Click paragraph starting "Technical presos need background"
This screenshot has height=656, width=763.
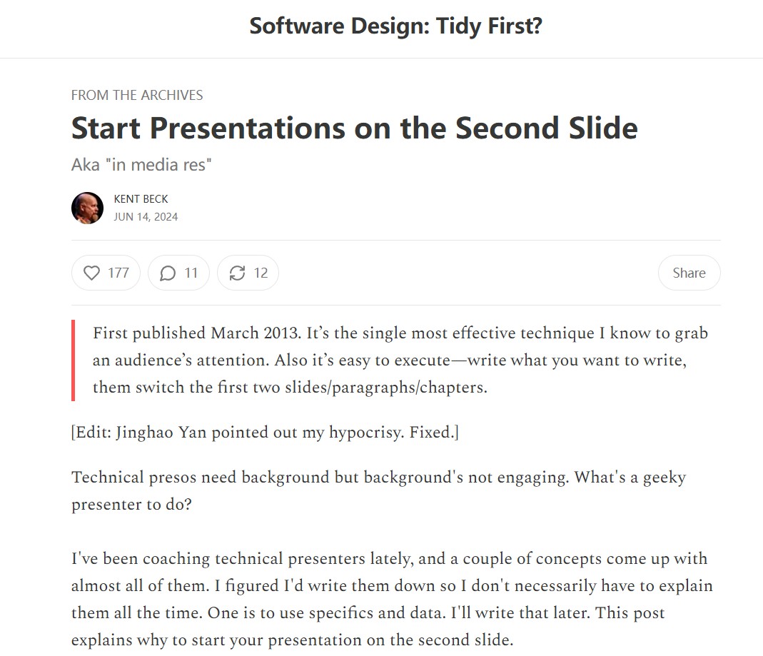coord(378,490)
